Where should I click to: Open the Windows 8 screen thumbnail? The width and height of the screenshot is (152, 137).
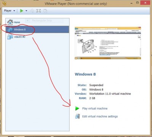pyautogui.click(x=108, y=43)
